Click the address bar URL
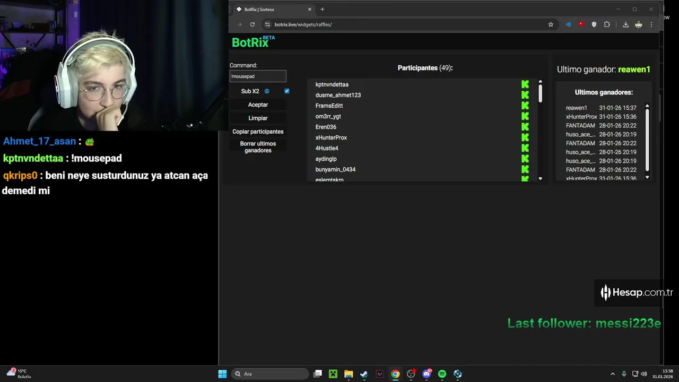Screen dimensions: 679x382 pyautogui.click(x=303, y=24)
